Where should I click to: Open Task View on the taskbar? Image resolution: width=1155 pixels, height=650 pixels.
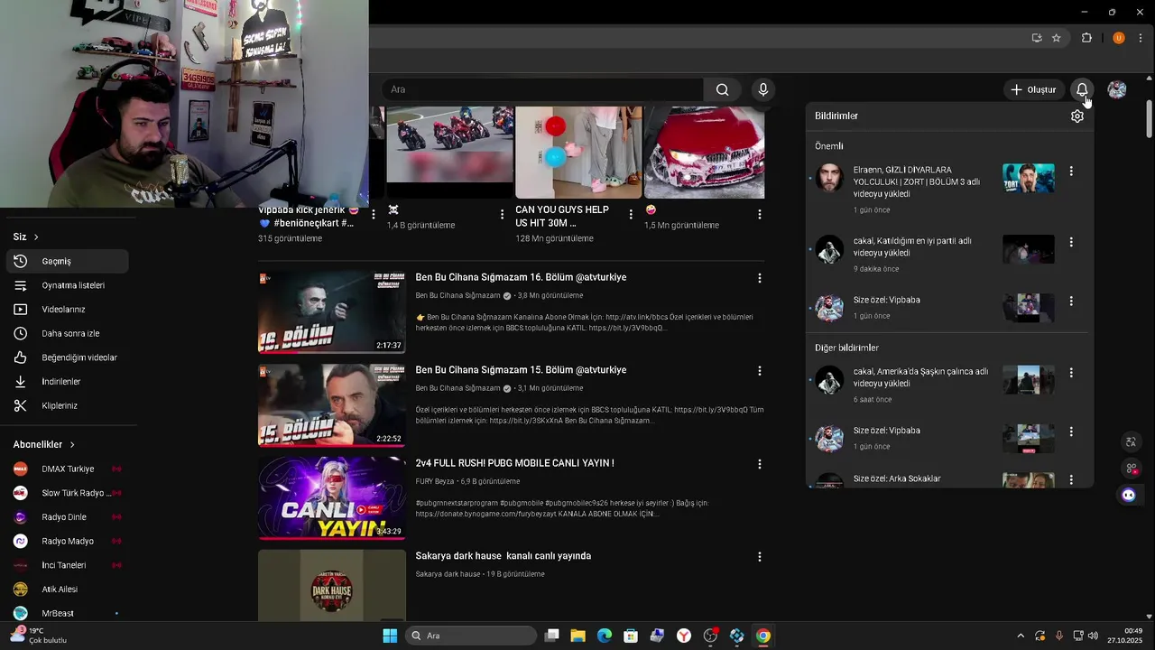(552, 636)
